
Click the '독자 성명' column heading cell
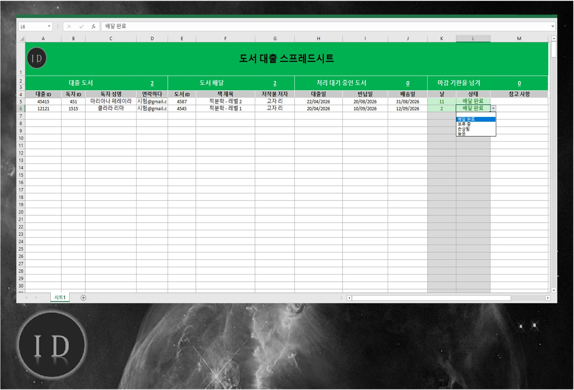(x=111, y=94)
